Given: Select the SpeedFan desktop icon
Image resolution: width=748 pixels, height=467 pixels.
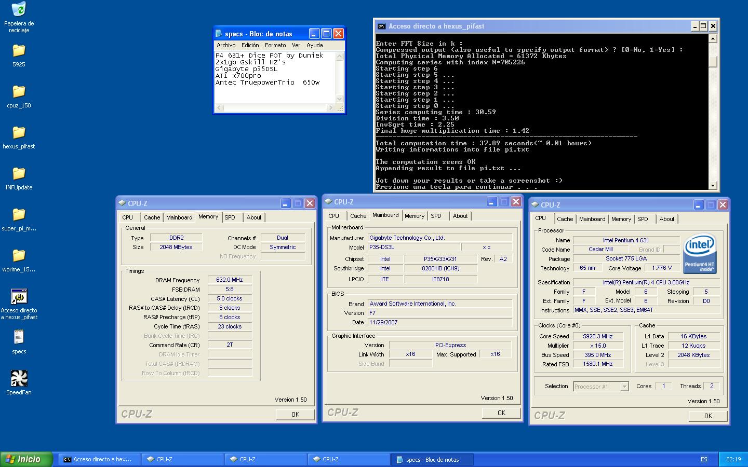Looking at the screenshot, I should click(x=19, y=378).
